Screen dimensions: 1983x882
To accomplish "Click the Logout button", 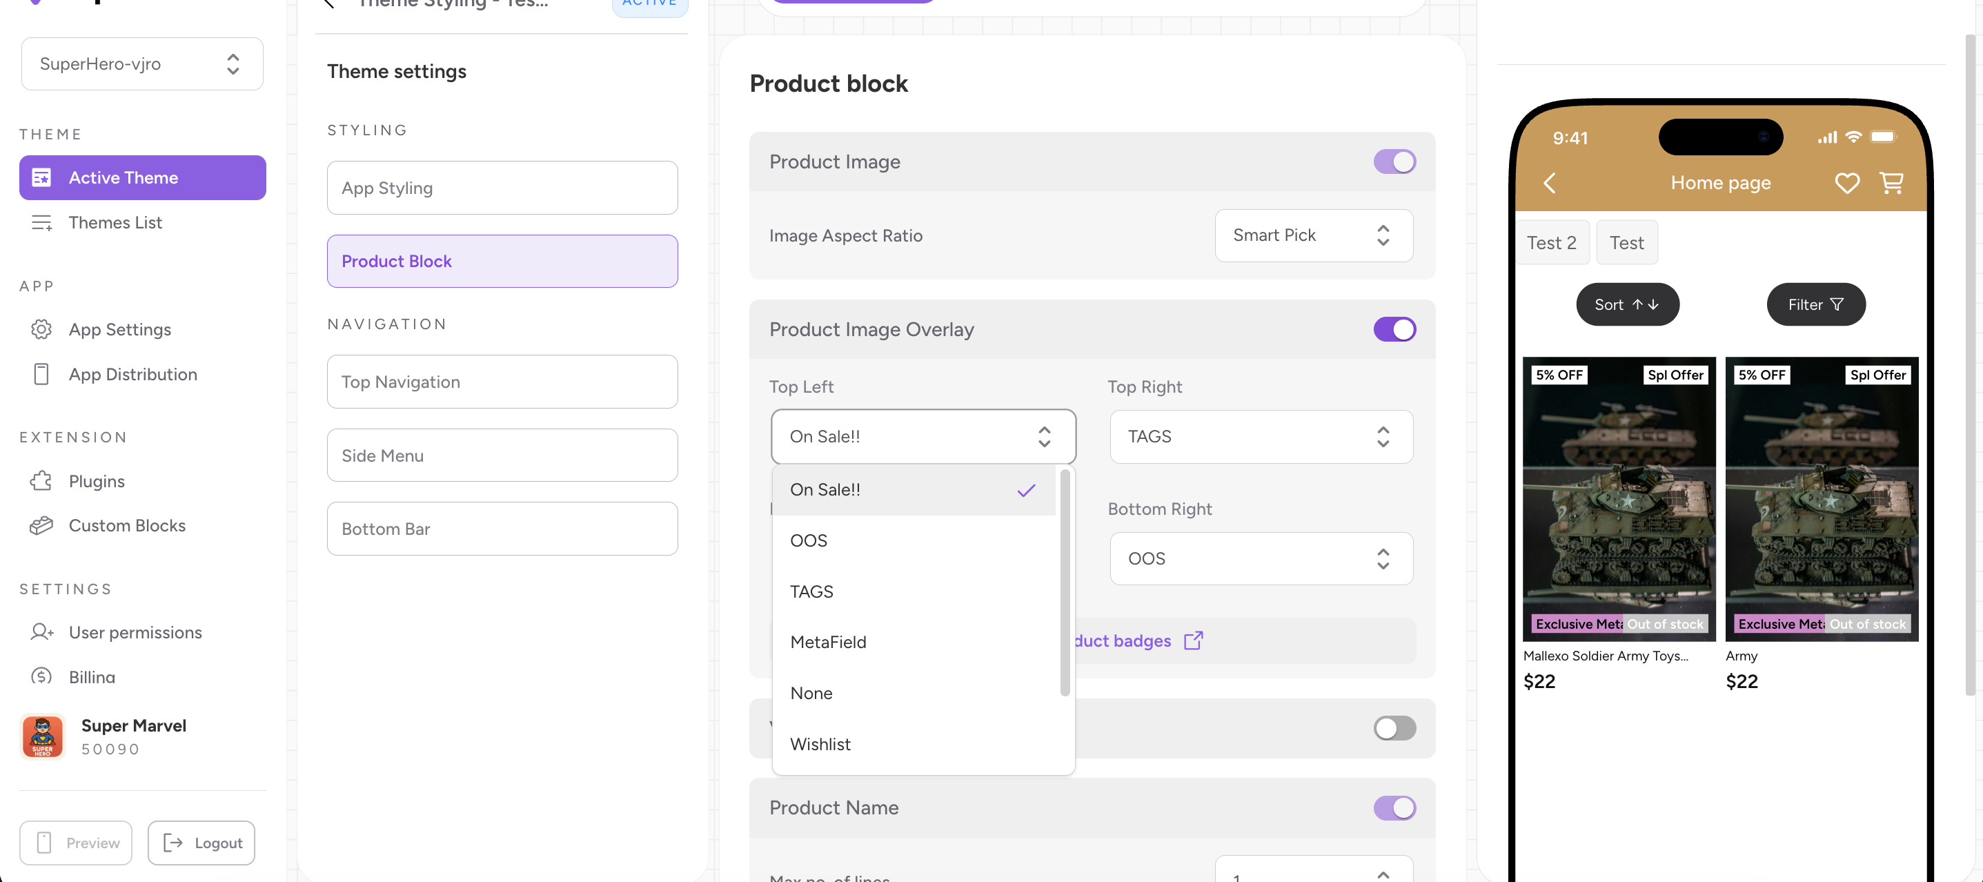I will [201, 843].
